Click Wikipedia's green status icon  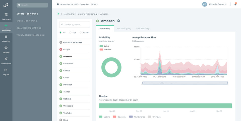(61, 106)
